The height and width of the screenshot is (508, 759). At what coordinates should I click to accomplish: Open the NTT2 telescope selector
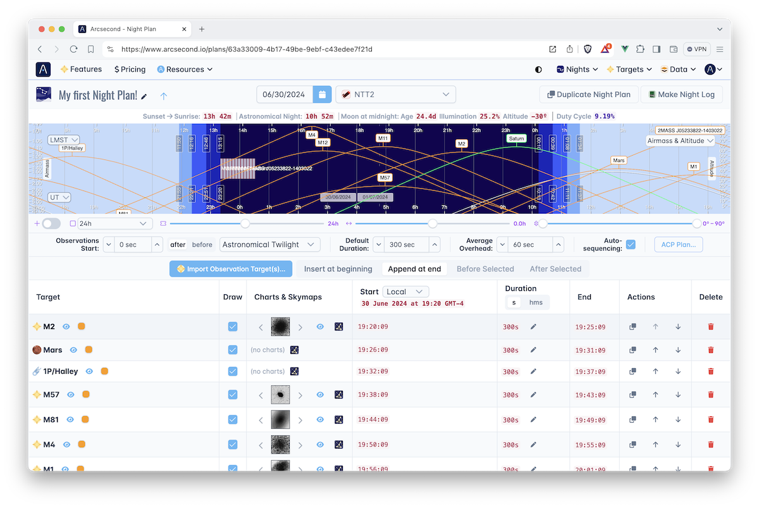click(x=395, y=93)
